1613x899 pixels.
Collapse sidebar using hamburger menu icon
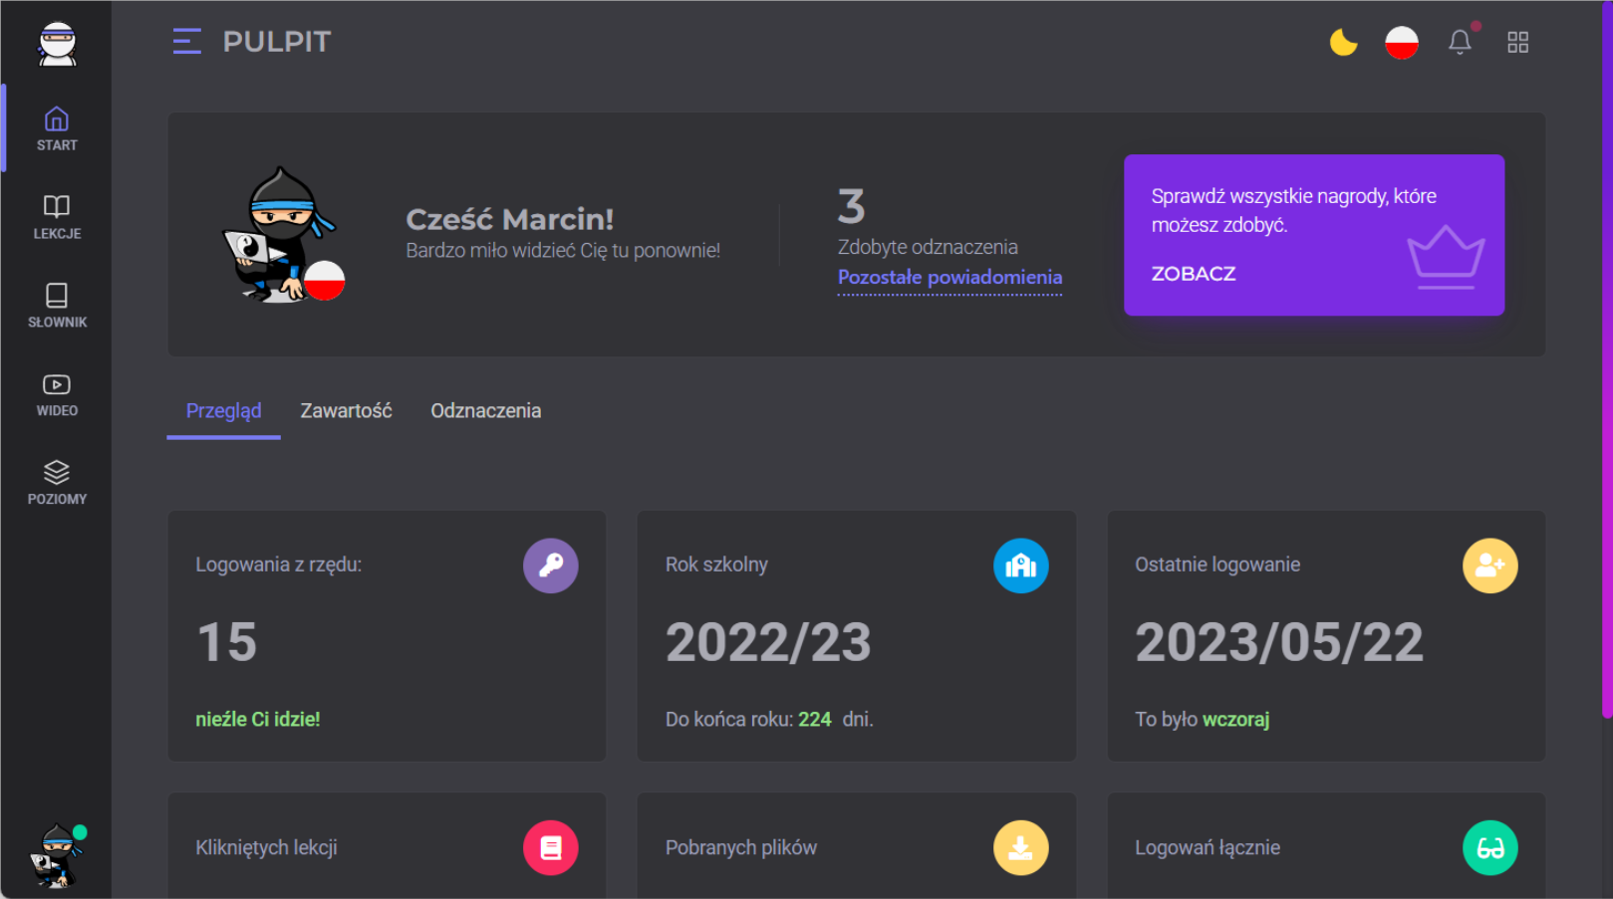186,42
